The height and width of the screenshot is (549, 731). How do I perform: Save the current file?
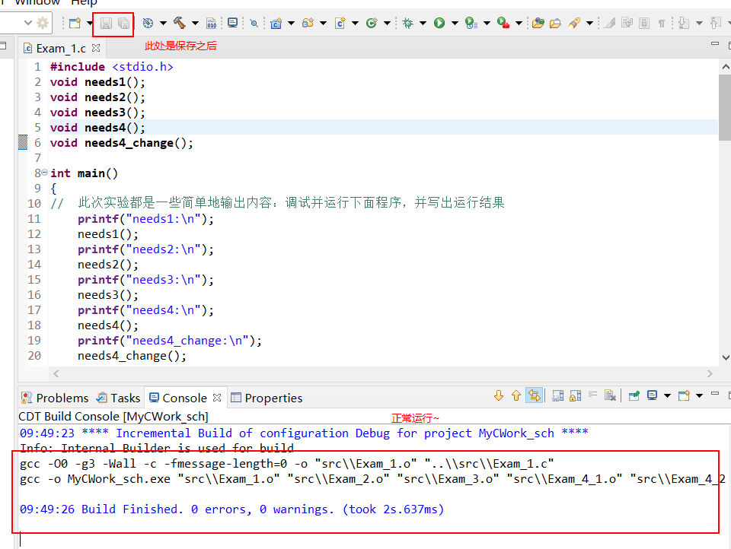(106, 24)
